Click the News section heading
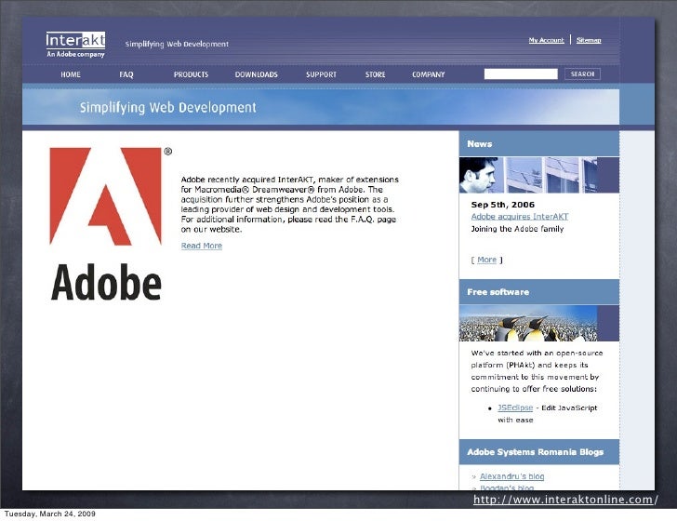The image size is (677, 521). [x=479, y=144]
